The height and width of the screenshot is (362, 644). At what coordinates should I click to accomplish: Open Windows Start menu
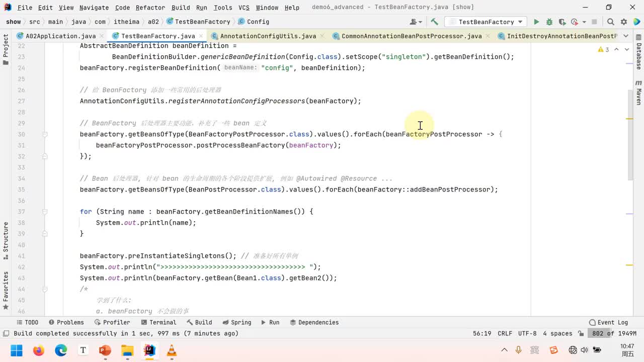point(17,350)
